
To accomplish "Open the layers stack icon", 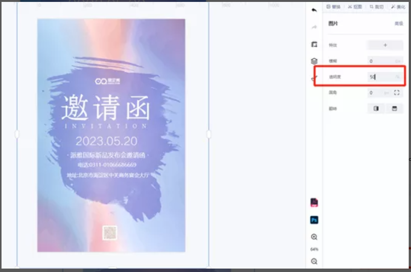I will point(314,61).
